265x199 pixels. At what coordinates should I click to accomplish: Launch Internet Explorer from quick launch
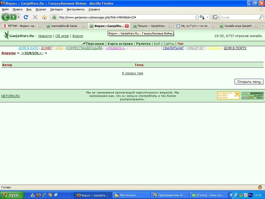click(x=44, y=195)
